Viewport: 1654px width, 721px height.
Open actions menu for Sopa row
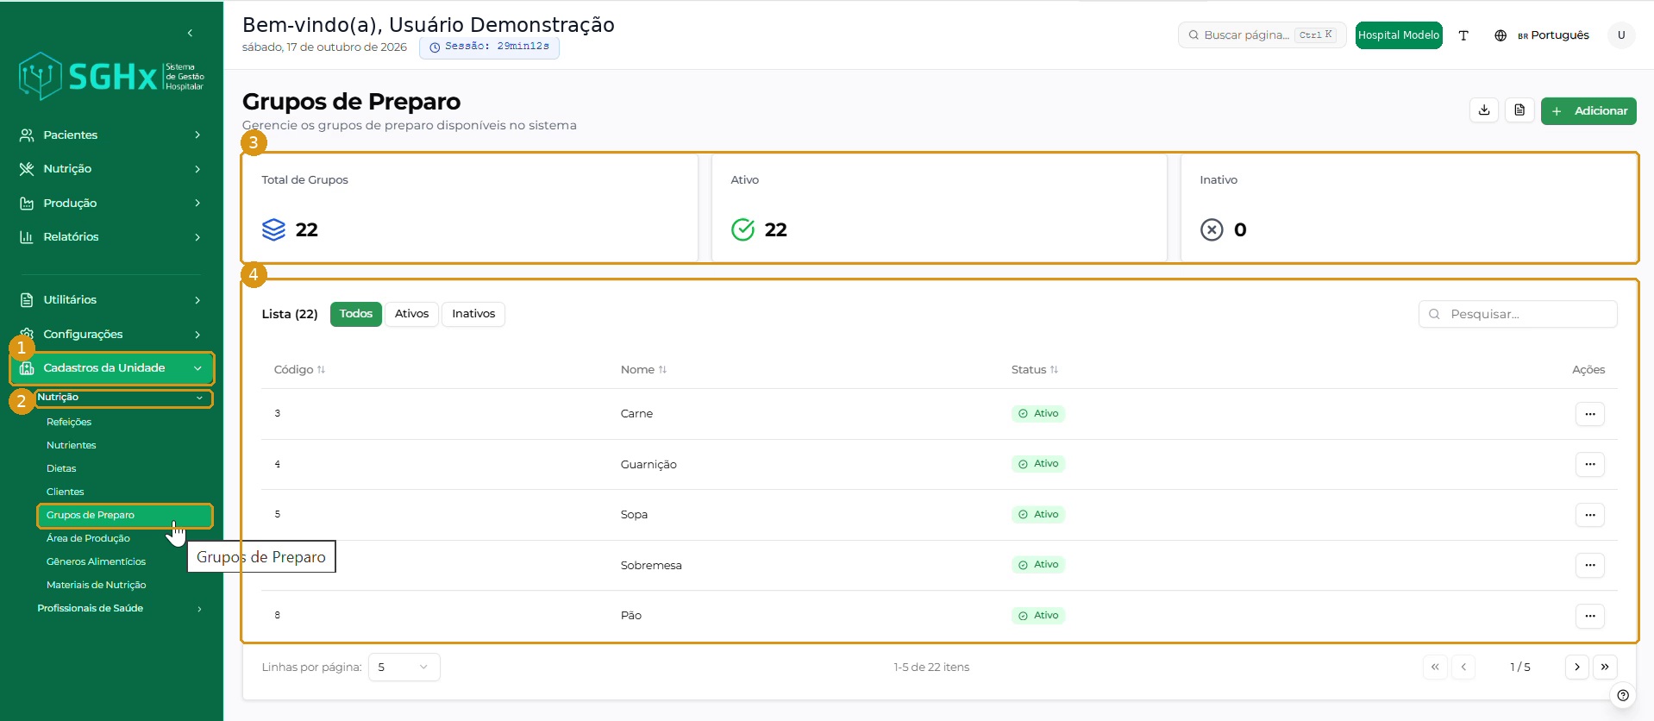pyautogui.click(x=1589, y=515)
